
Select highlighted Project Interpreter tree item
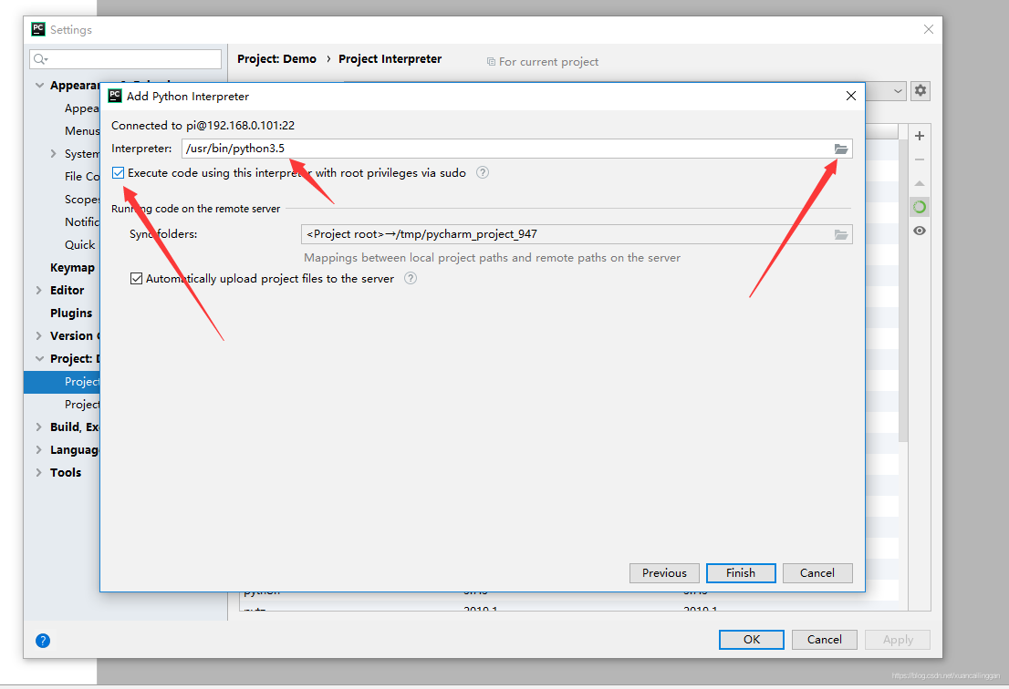tap(62, 382)
